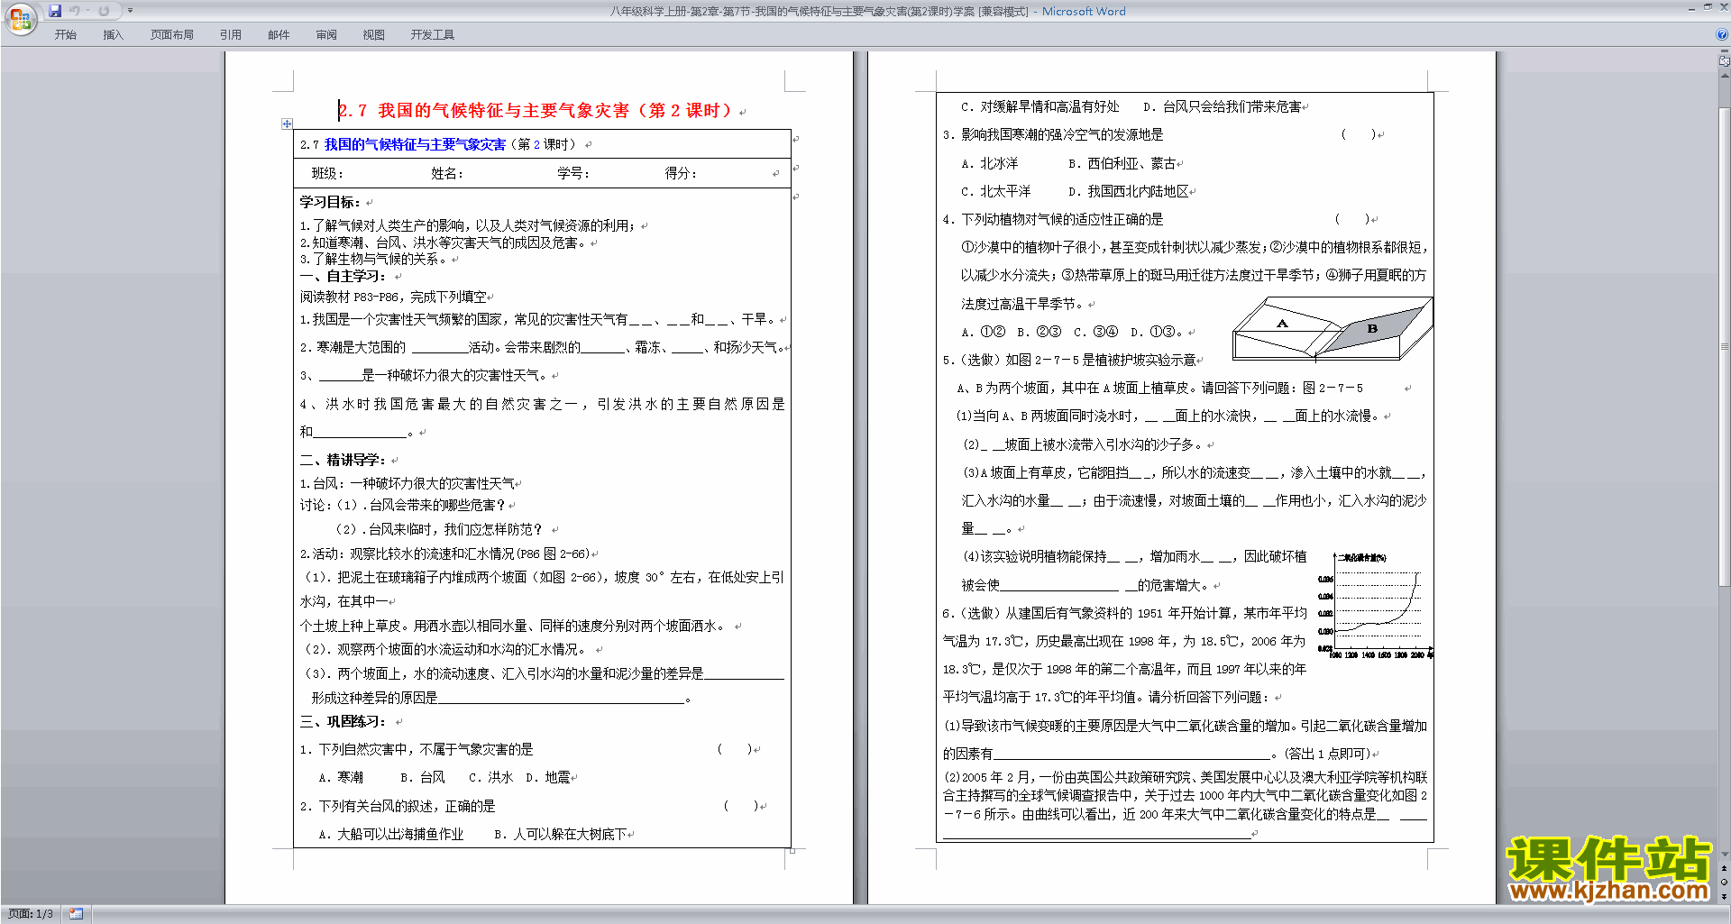Click the text D. 我国西北内陆地区

point(1129,191)
